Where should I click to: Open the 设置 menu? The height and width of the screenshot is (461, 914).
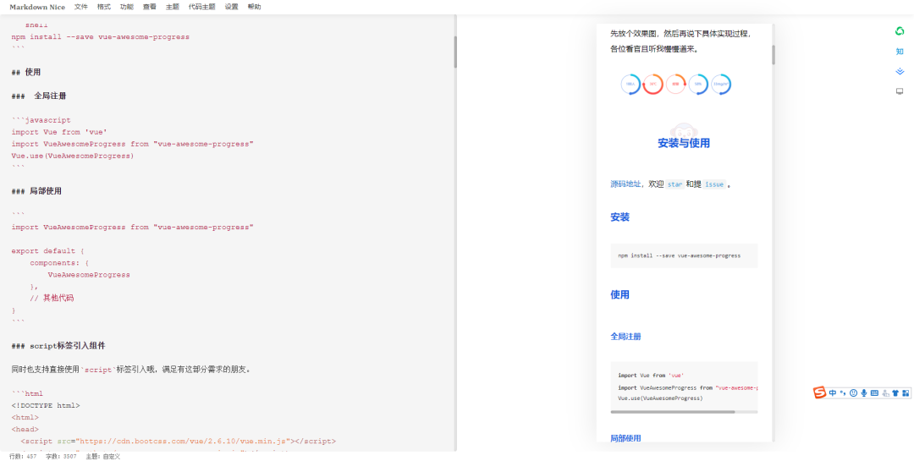231,7
